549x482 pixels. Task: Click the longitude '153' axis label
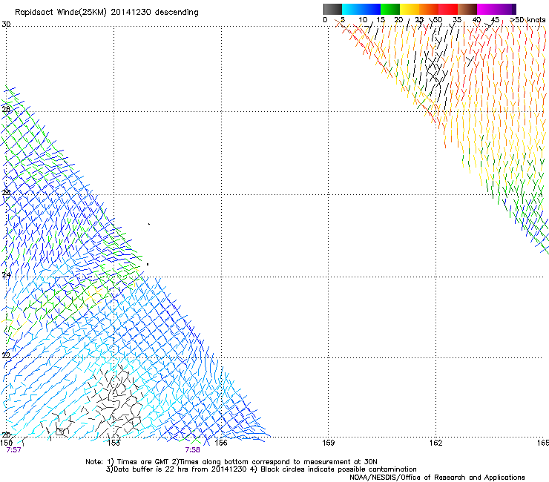coord(114,443)
